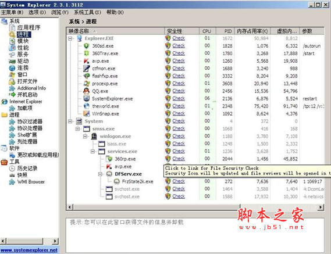Screen dimensions: 331x254
Task: Select svchost.exe row with PID 1464
Action: tap(195, 189)
